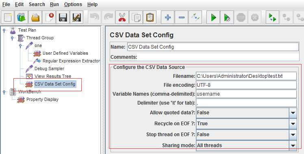This screenshot has height=154, width=304.
Task: Click the Undo arrow icon
Action: 94,17
